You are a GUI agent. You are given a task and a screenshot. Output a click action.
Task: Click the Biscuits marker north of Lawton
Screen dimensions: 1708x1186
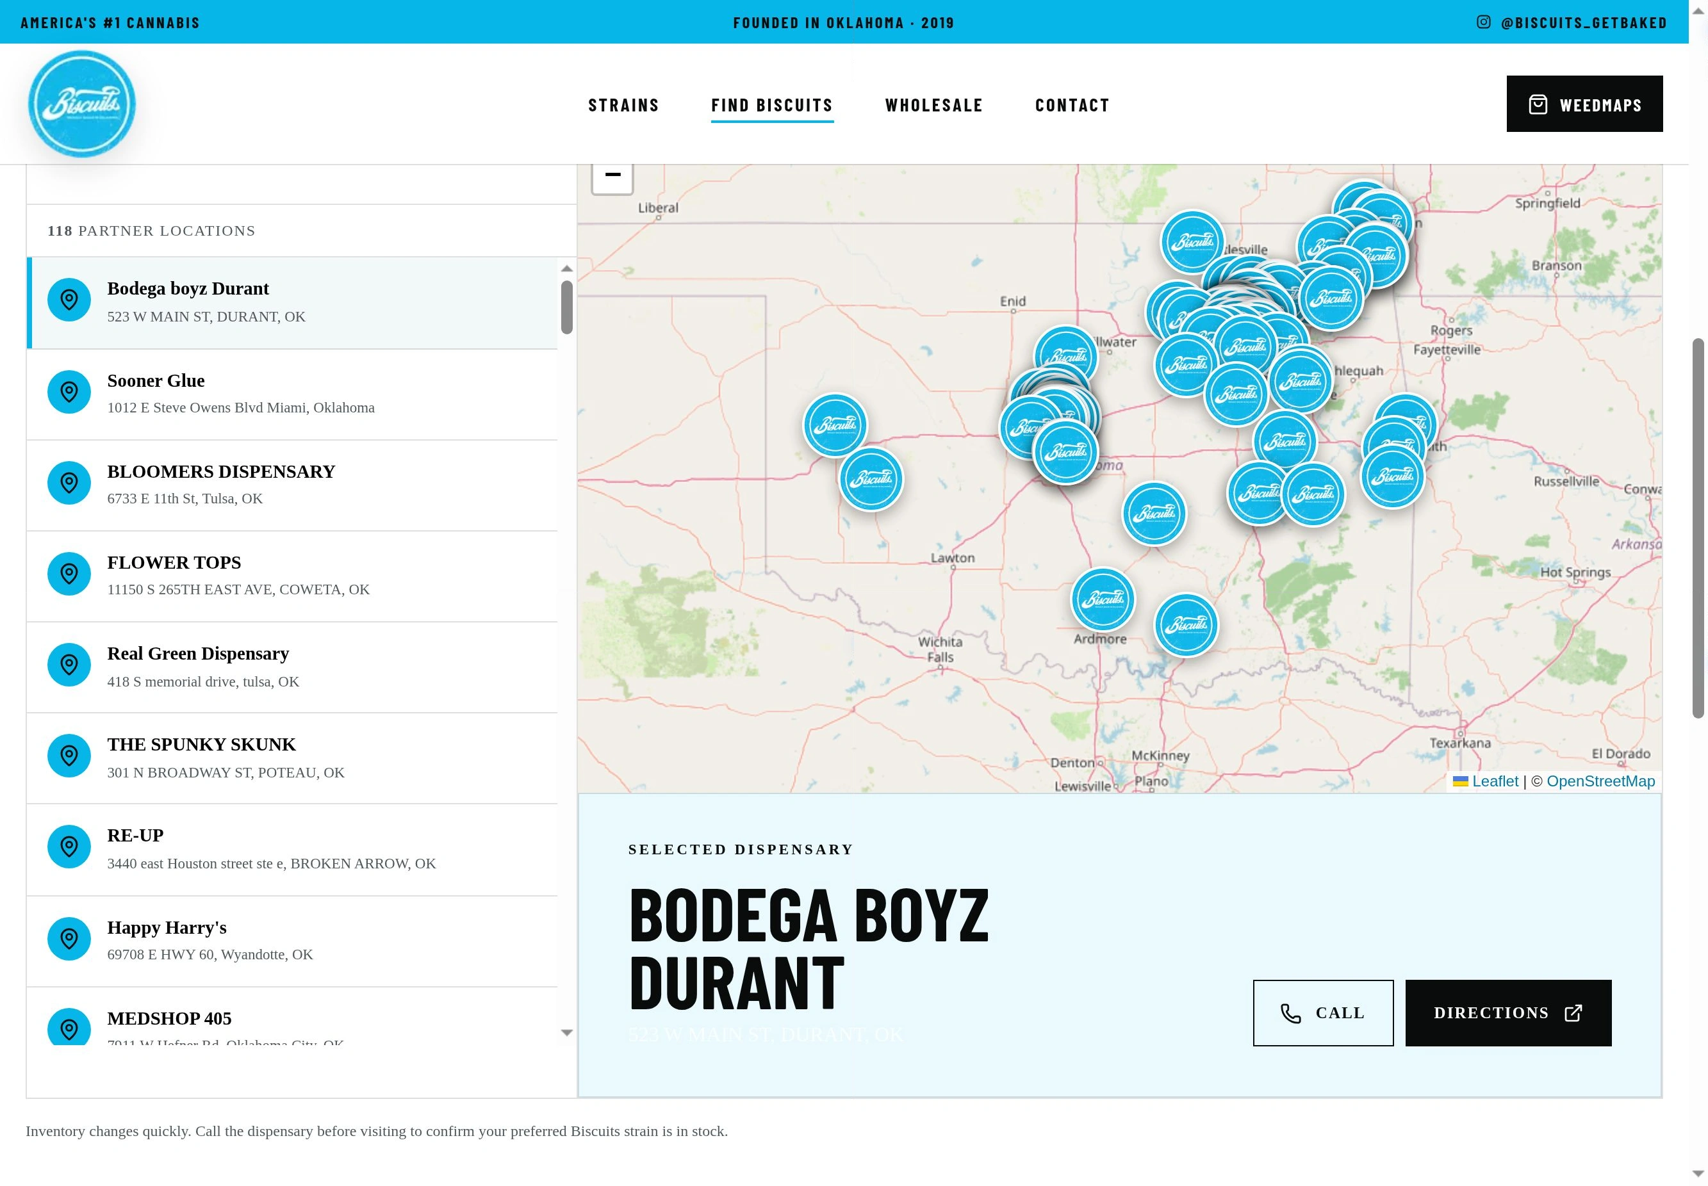click(871, 479)
